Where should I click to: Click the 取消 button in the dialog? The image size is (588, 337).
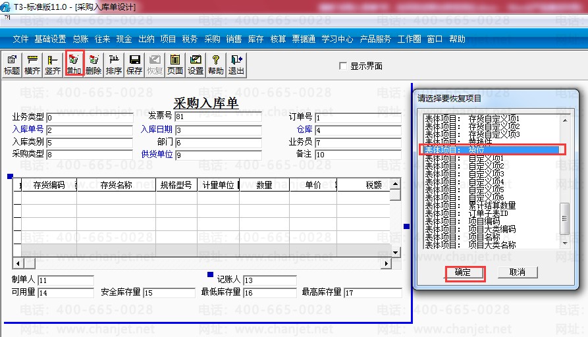coord(517,272)
